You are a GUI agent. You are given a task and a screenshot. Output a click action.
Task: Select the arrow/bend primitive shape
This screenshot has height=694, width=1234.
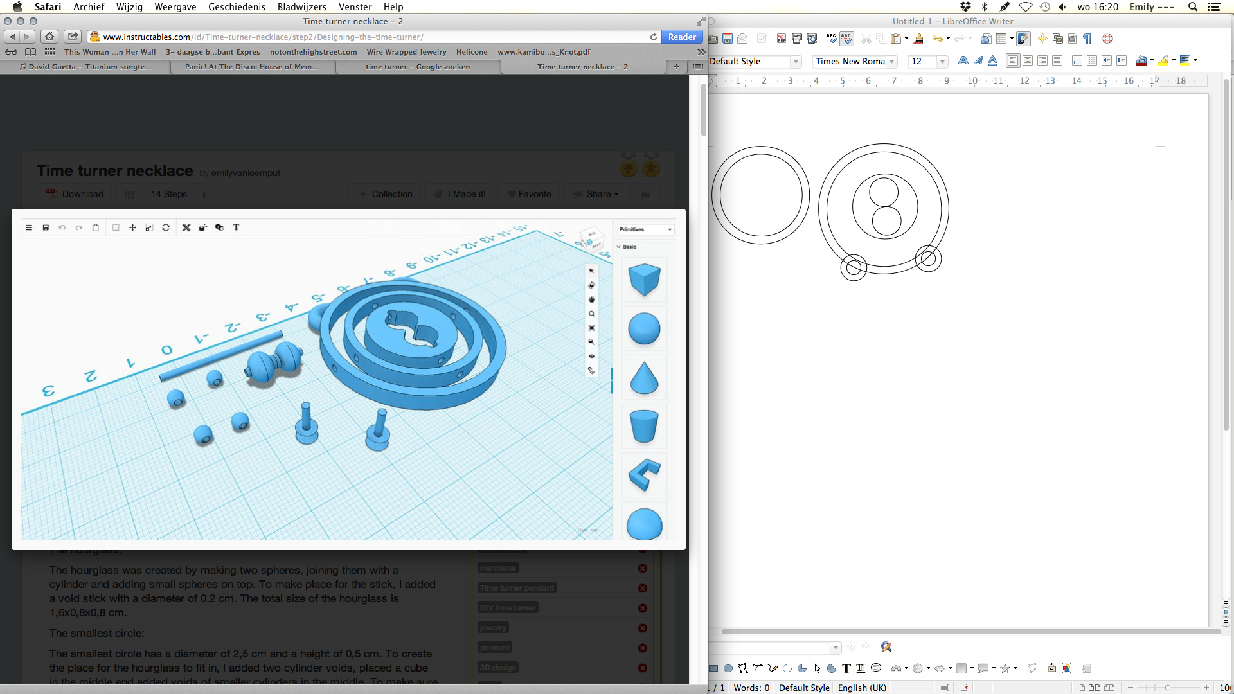[643, 474]
